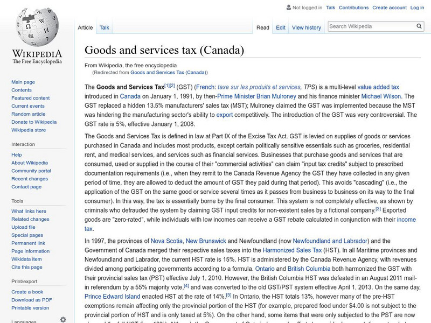Screen dimensions: 431x323
Task: Open the British Columbia link
Action: [309, 269]
